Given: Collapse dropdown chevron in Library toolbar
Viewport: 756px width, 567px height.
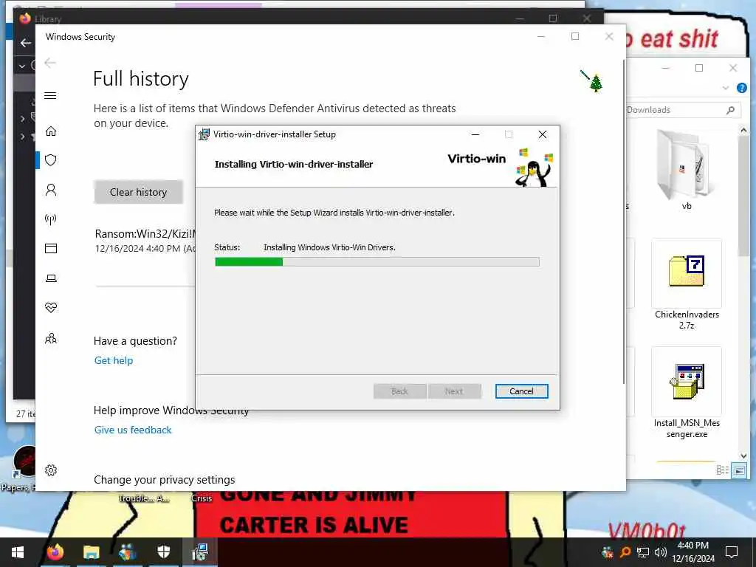Looking at the screenshot, I should (x=22, y=66).
